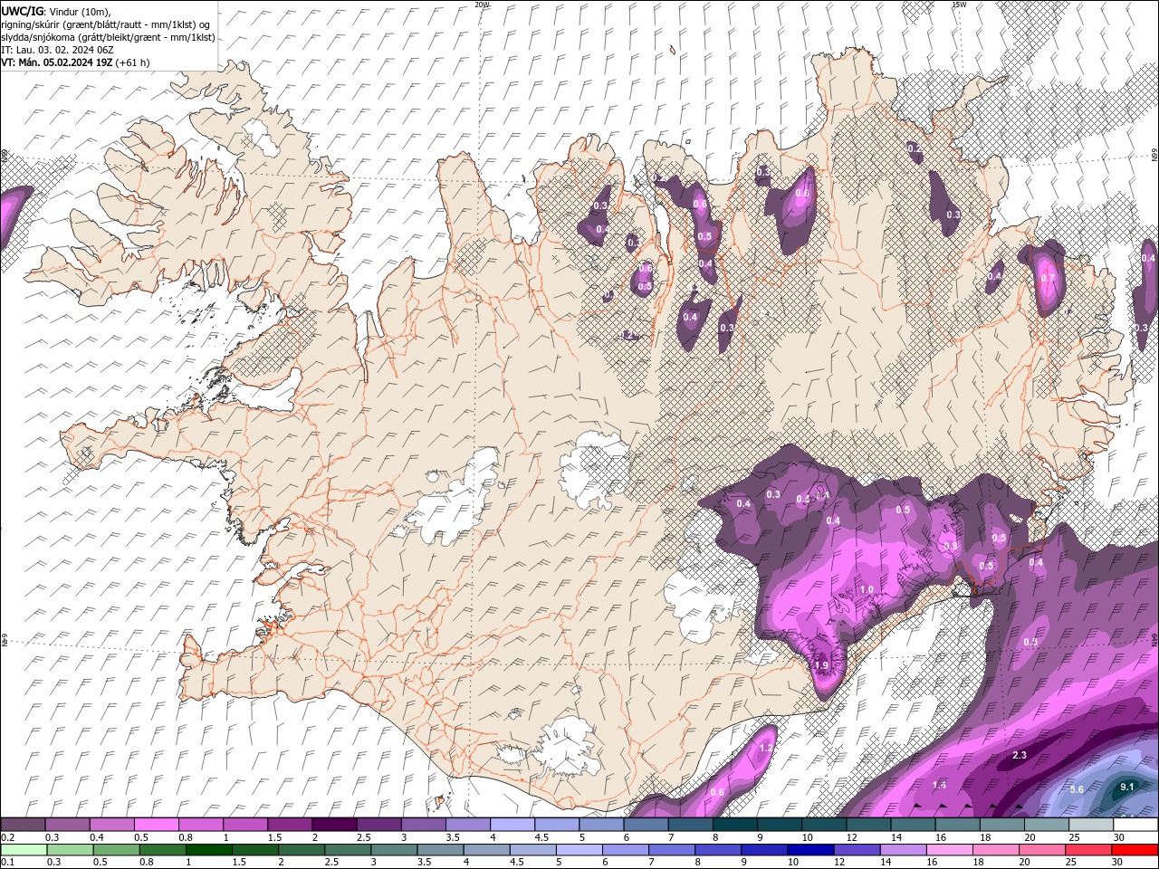Click the 1.9 snowfall value on the map
The width and height of the screenshot is (1159, 869).
pos(821,665)
